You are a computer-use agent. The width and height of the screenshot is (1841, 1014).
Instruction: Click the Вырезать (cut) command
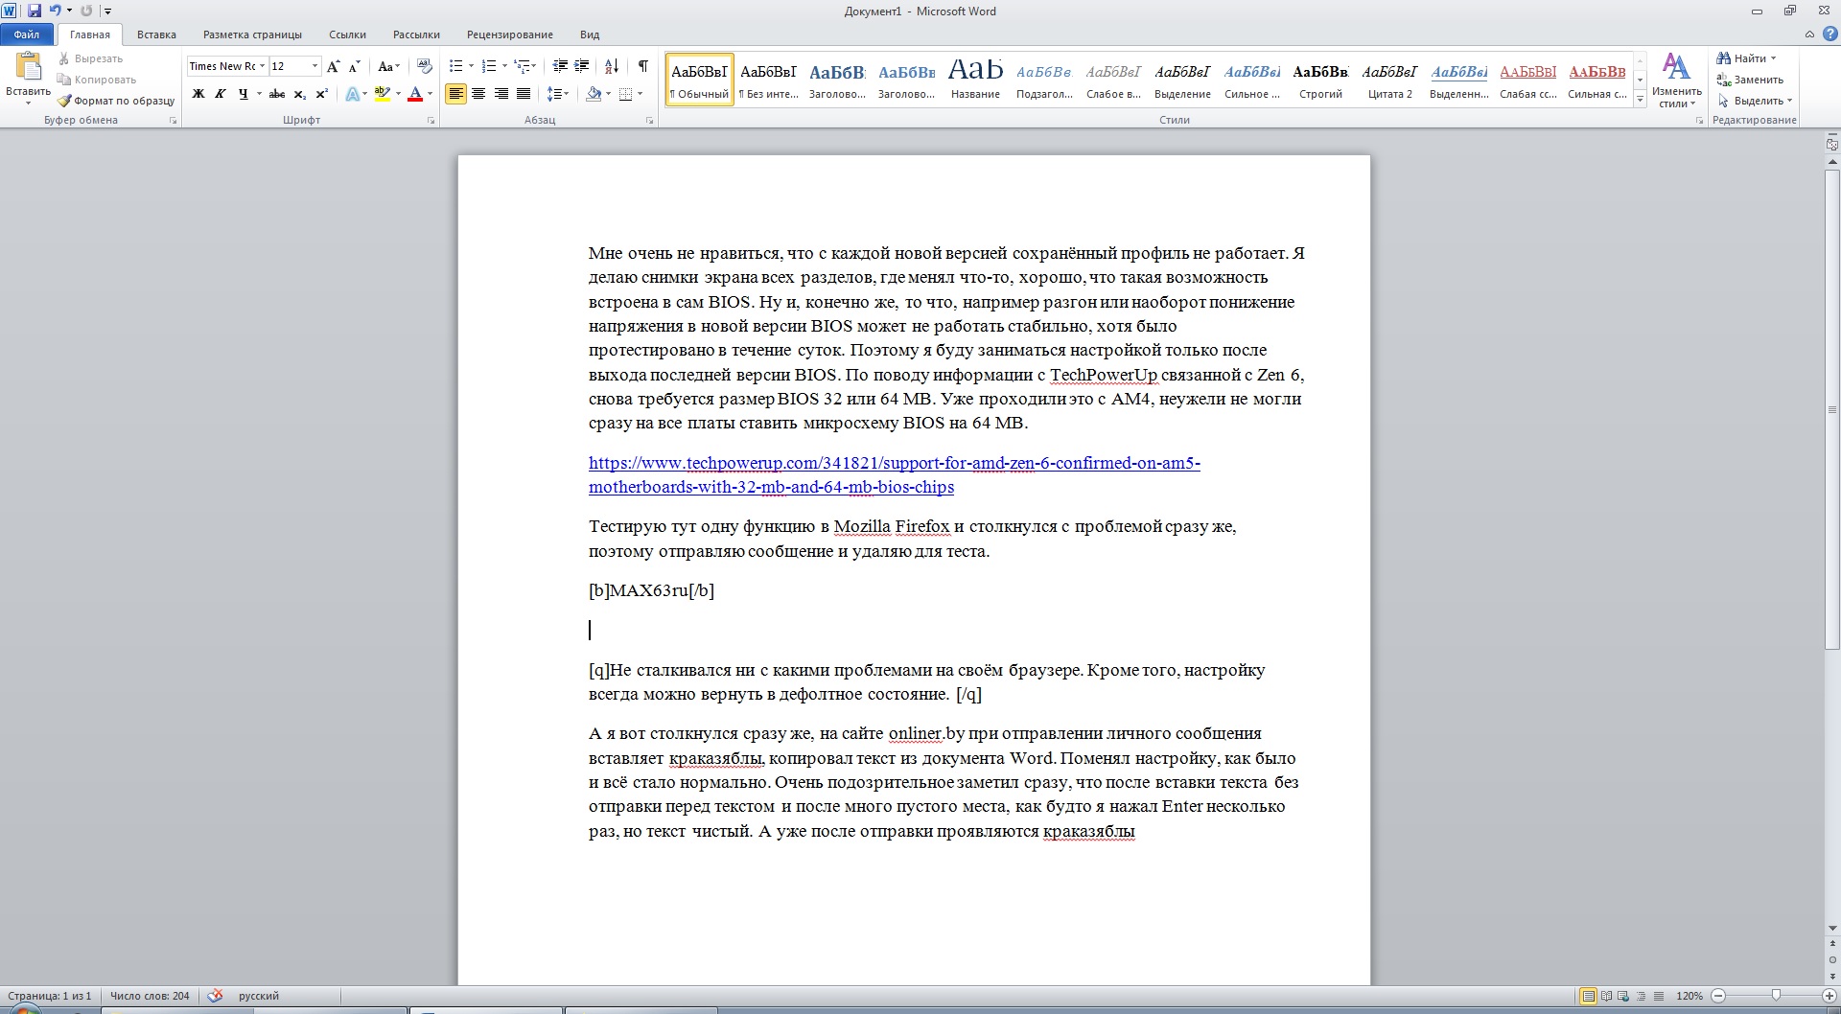90,58
